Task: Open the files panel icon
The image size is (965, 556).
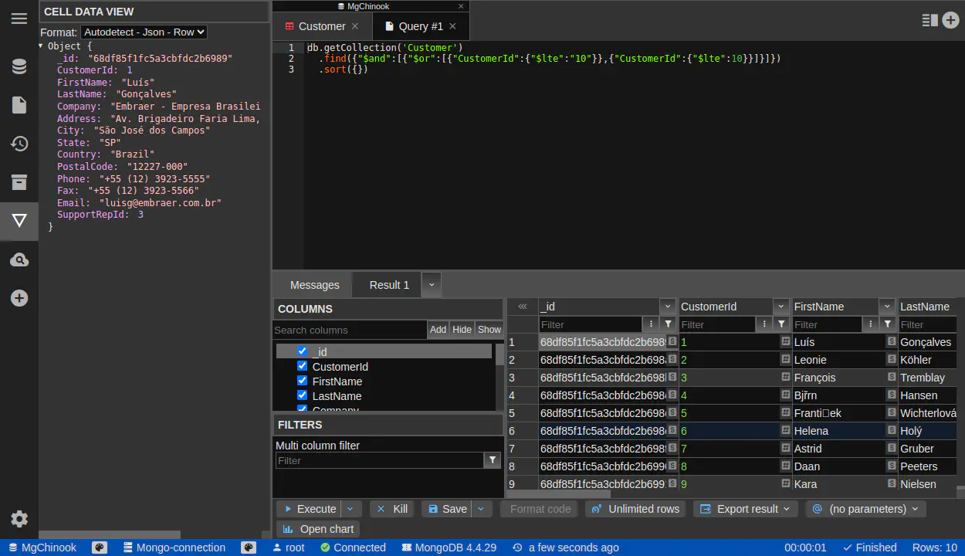Action: 19,105
